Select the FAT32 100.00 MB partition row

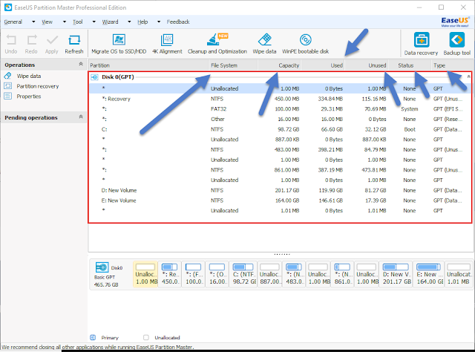pyautogui.click(x=281, y=109)
